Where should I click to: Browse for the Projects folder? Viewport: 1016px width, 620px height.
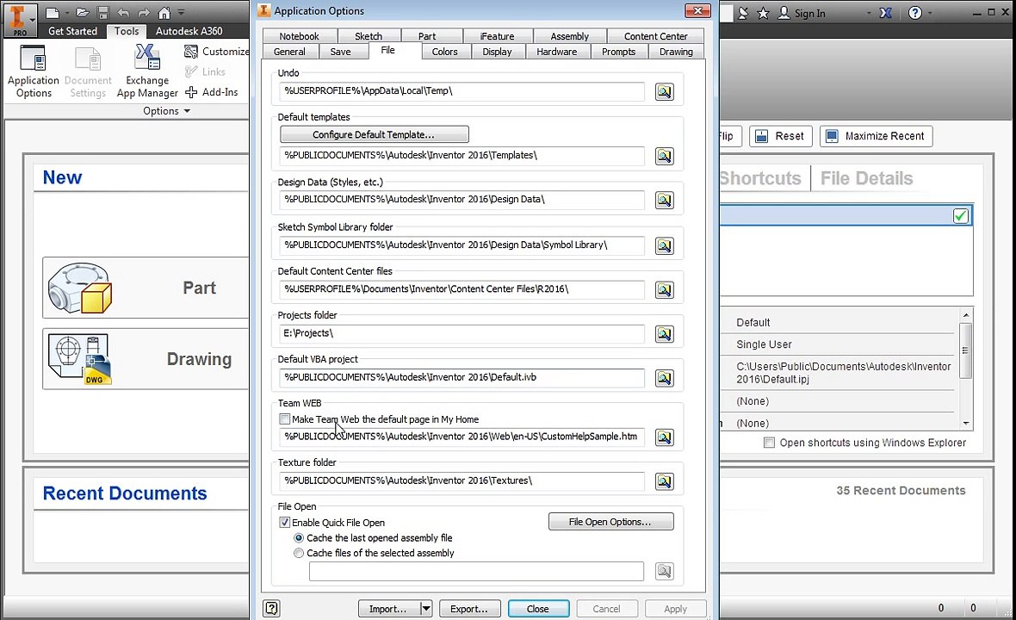pyautogui.click(x=664, y=333)
